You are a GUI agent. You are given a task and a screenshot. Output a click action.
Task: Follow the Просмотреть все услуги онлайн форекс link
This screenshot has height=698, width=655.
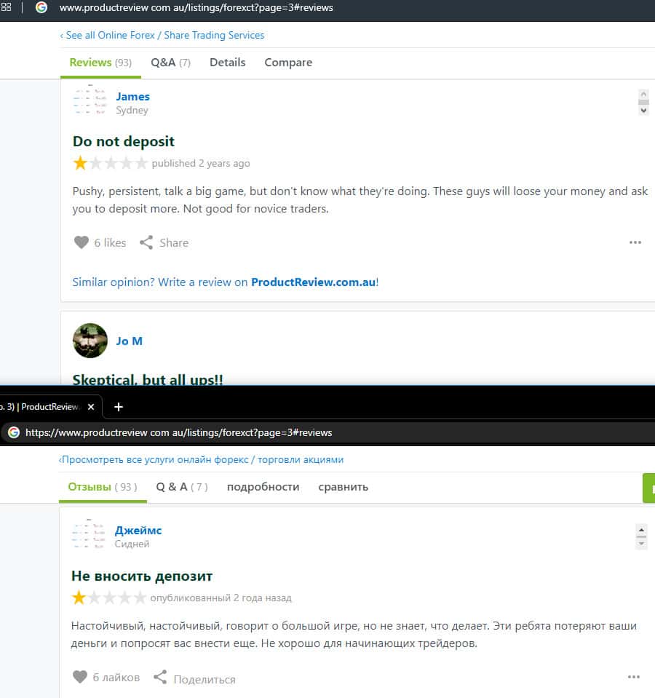pos(201,459)
